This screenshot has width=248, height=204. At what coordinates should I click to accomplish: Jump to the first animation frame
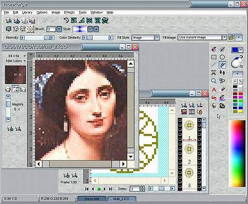87,189
